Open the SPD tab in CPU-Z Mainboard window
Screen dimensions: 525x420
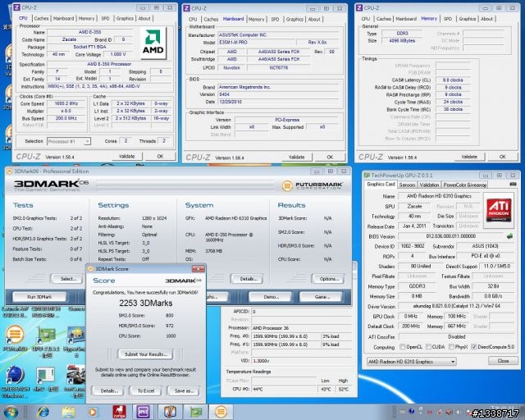[275, 20]
